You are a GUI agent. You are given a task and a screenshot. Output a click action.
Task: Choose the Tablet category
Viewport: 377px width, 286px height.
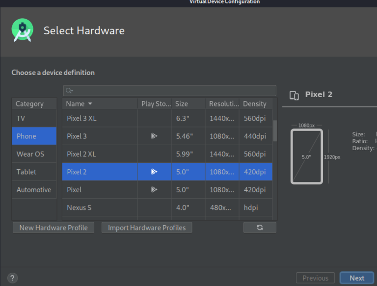[x=34, y=172]
